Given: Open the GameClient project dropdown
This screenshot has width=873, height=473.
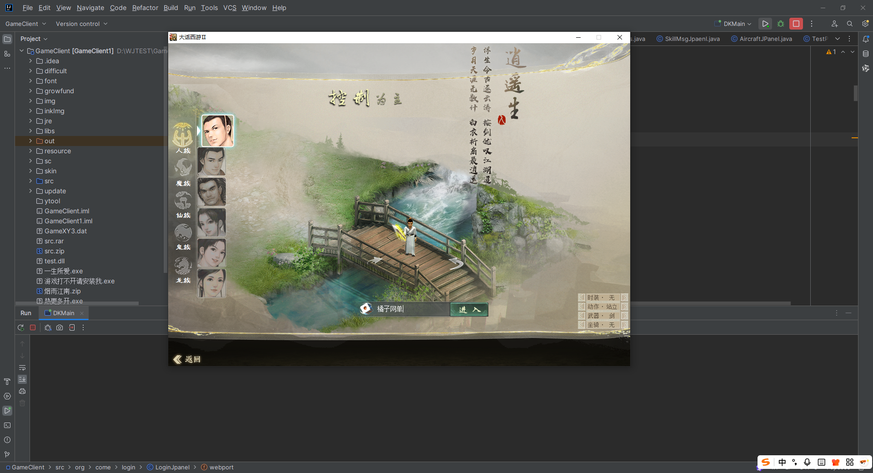Looking at the screenshot, I should point(26,24).
